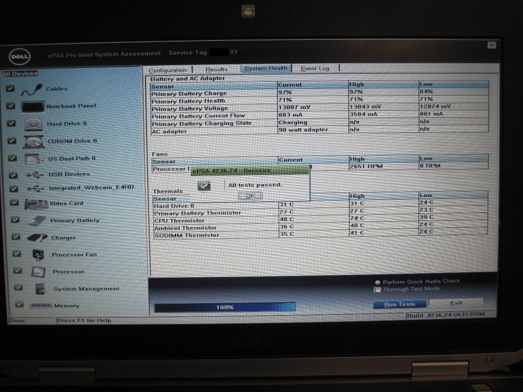Open the Configuration tab

pos(168,70)
